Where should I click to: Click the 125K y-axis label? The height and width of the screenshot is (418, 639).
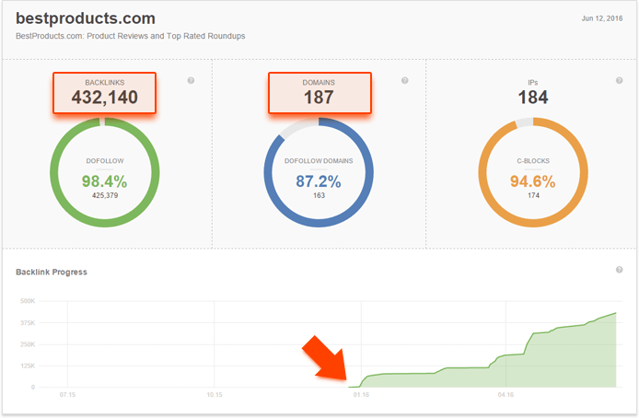[x=28, y=366]
